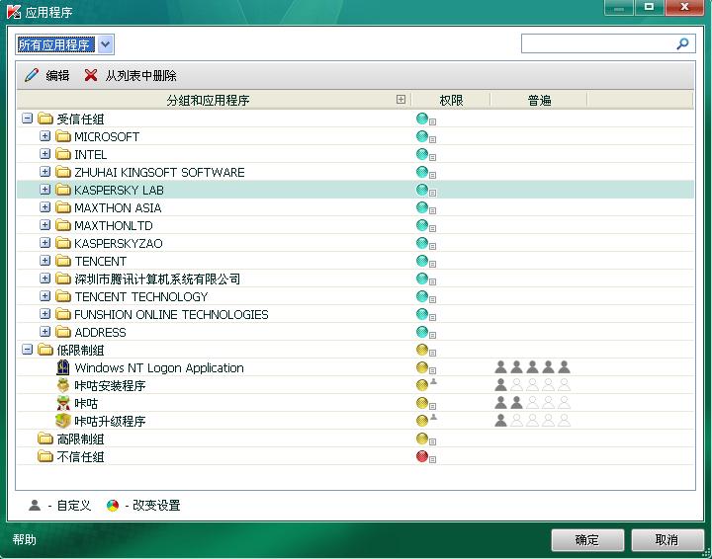Expand the ADDRESS folder

44,332
